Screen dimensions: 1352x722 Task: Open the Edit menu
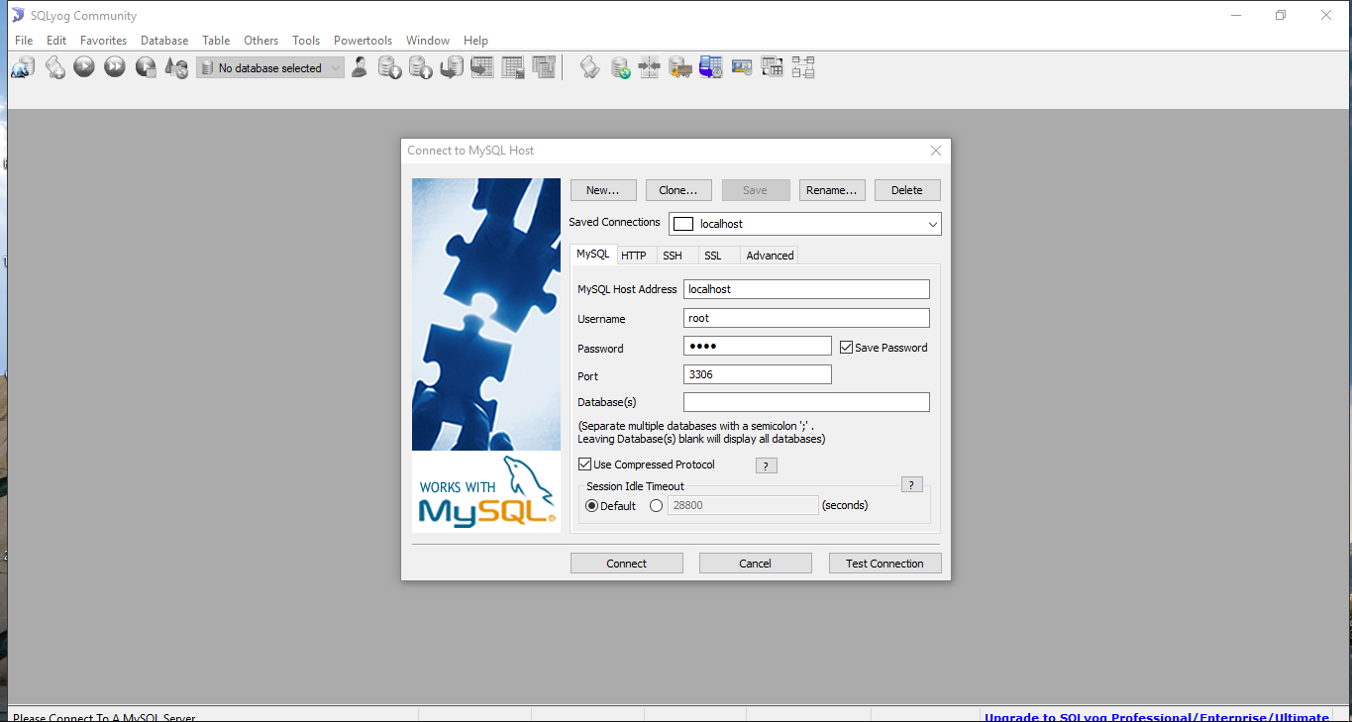(x=56, y=41)
